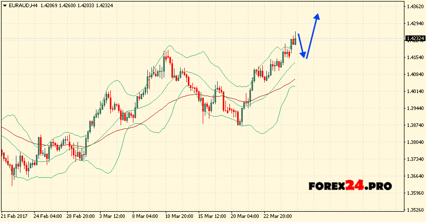Click the triangle arrow beside EURAUD,H4

tap(4, 5)
